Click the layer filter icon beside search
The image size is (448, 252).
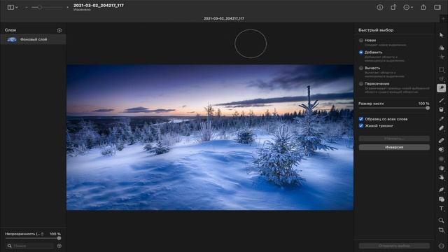click(x=59, y=246)
